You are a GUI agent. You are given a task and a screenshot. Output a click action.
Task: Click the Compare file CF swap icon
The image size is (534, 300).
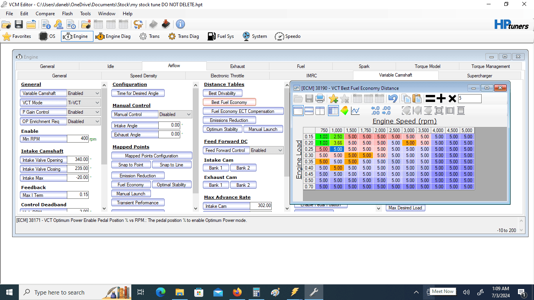point(138,24)
